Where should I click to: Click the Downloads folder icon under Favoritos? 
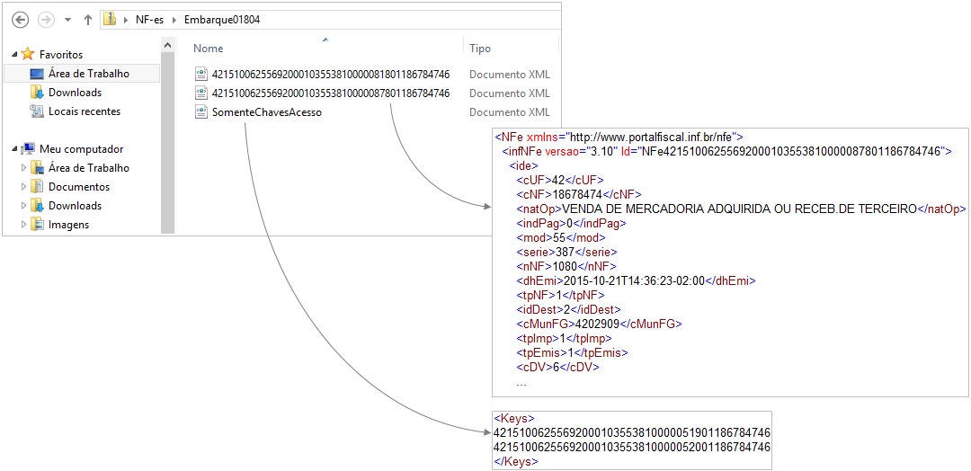[x=37, y=93]
